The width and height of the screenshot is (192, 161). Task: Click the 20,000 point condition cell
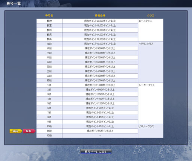click(100, 21)
